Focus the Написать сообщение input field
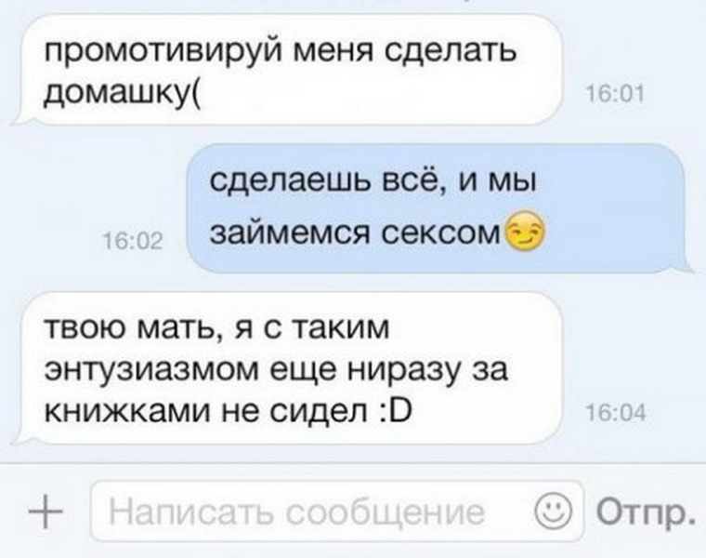 click(x=336, y=511)
